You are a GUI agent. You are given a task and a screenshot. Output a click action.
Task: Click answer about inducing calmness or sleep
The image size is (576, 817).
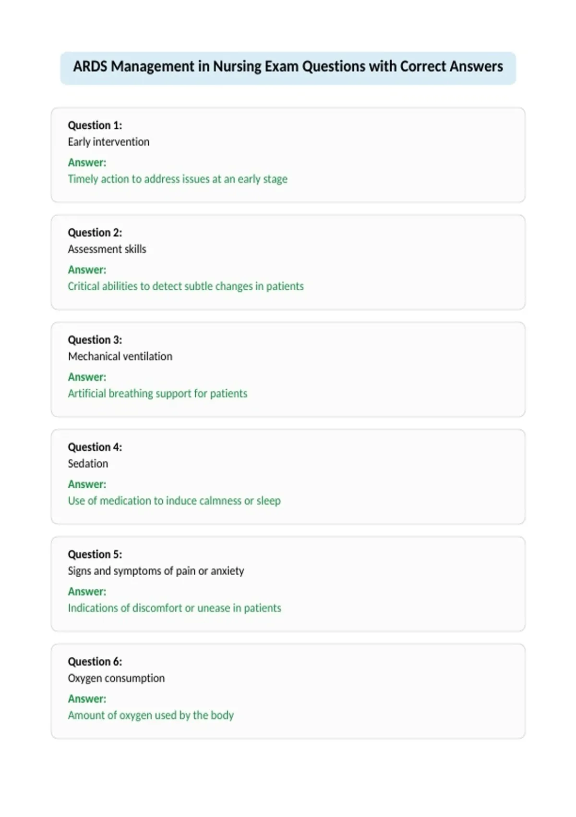tap(174, 501)
